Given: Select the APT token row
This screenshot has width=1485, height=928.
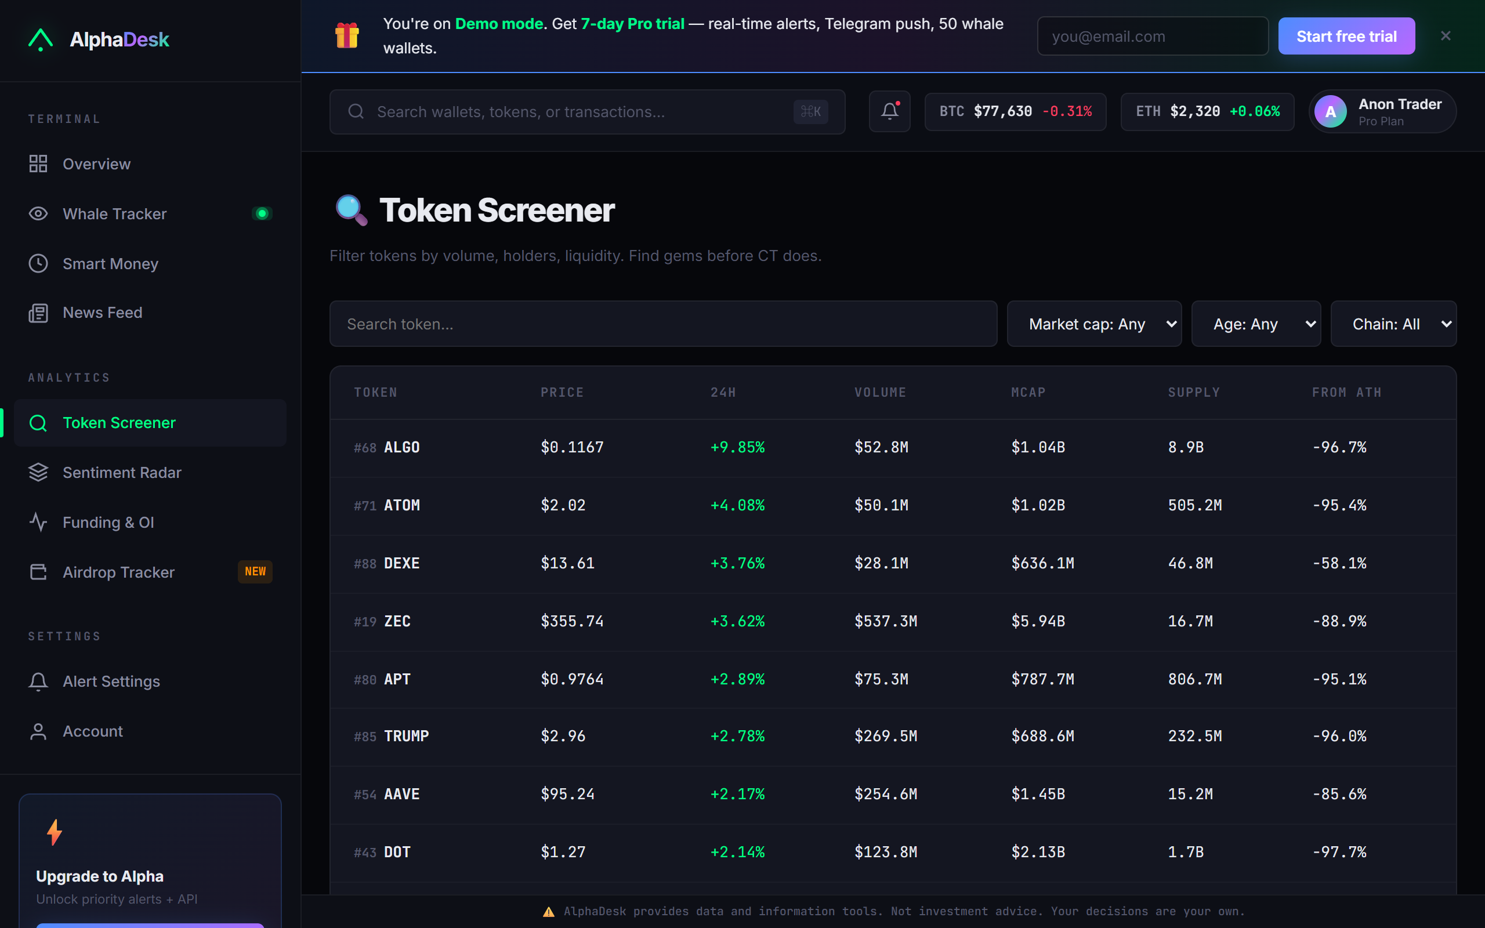Looking at the screenshot, I should click(x=893, y=679).
